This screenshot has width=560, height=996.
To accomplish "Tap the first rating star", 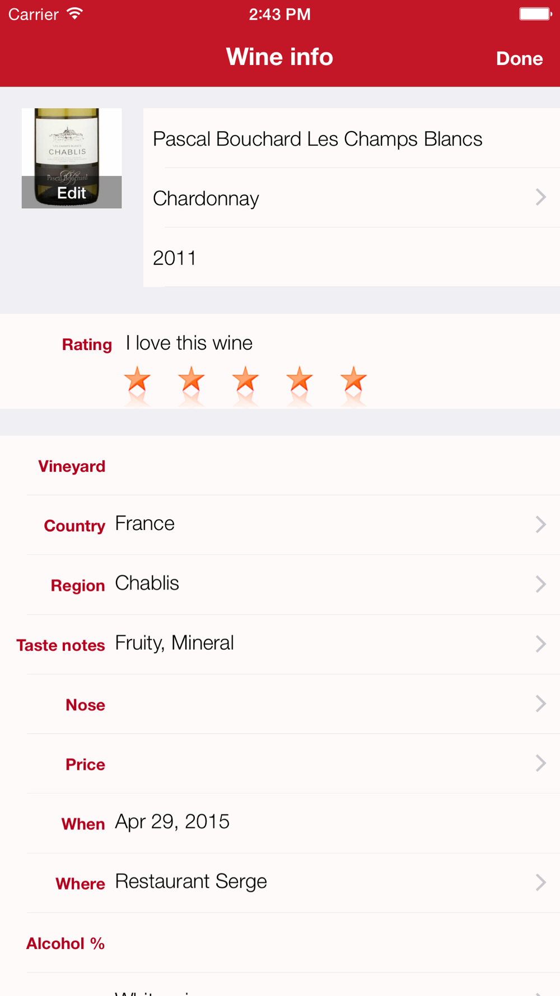I will coord(137,380).
